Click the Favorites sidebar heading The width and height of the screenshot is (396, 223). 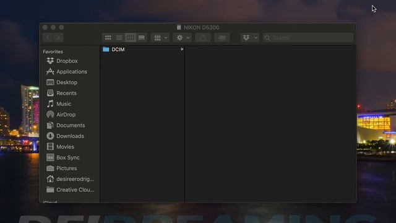53,51
